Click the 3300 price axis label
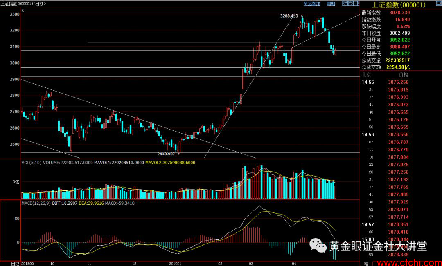Screen dimensions: 442x266 [14, 14]
